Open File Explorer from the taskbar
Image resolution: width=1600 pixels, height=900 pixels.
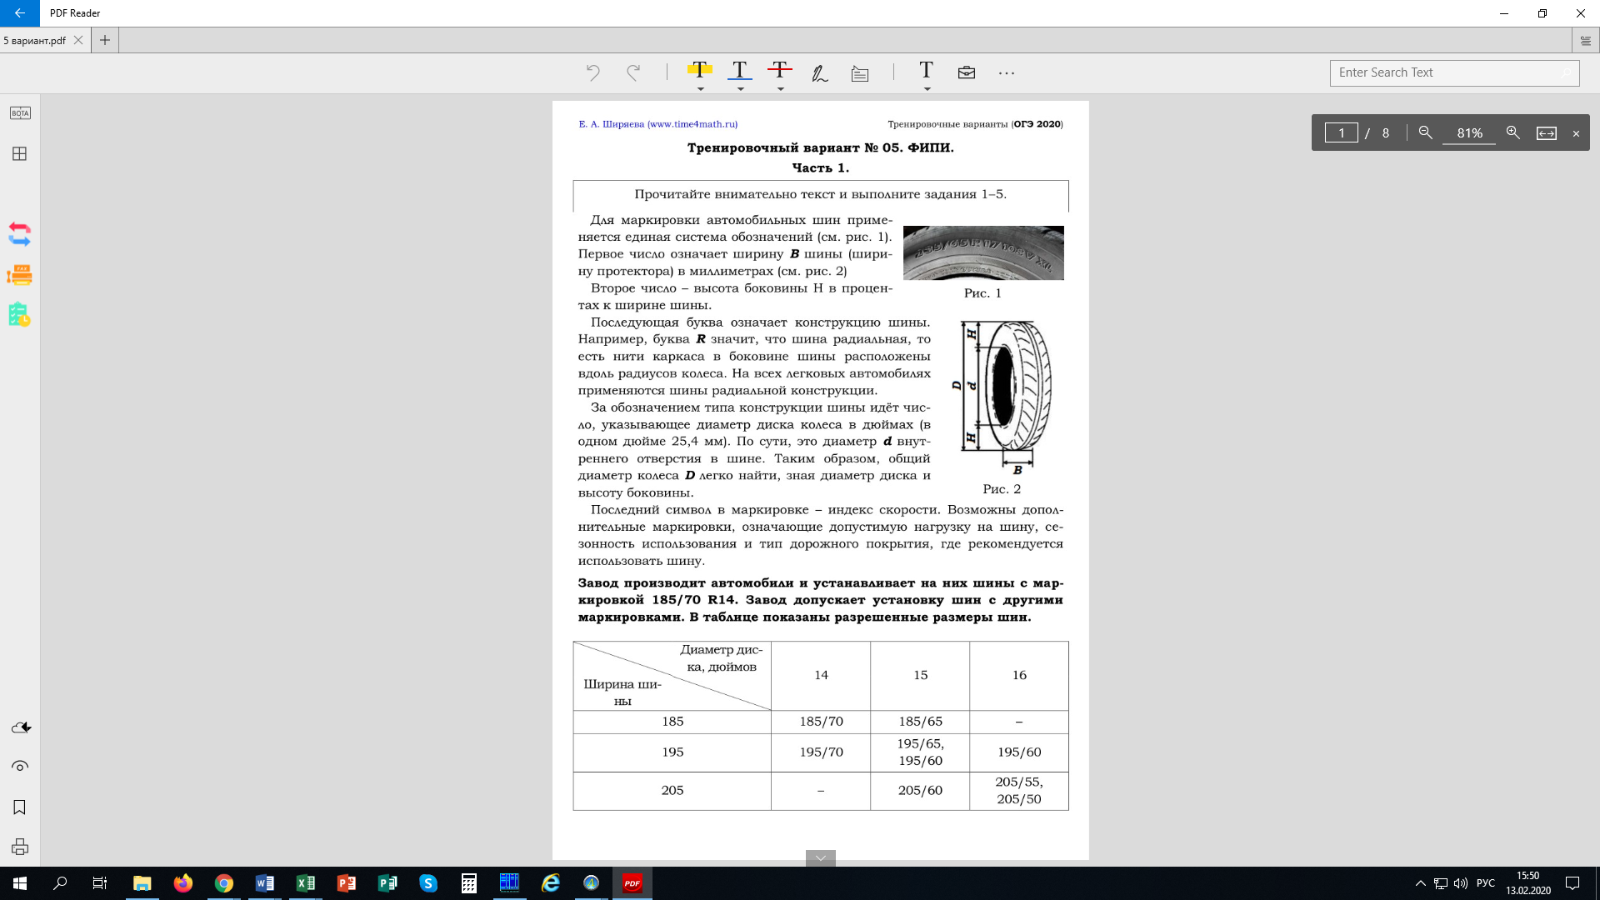[x=142, y=883]
